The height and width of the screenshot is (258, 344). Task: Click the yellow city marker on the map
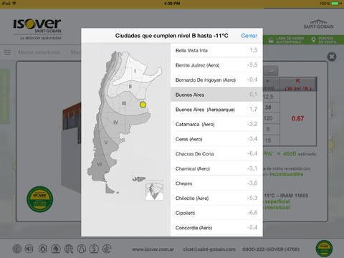pyautogui.click(x=143, y=105)
